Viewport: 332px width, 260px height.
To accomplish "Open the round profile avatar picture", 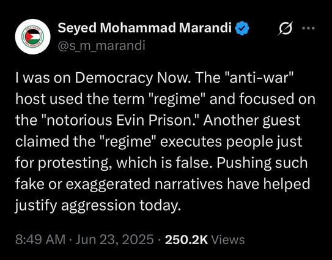I will coord(33,37).
